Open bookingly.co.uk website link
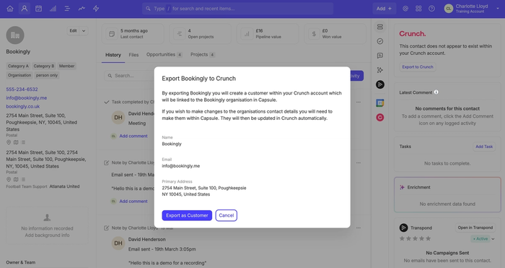Image resolution: width=505 pixels, height=268 pixels. coord(23,106)
